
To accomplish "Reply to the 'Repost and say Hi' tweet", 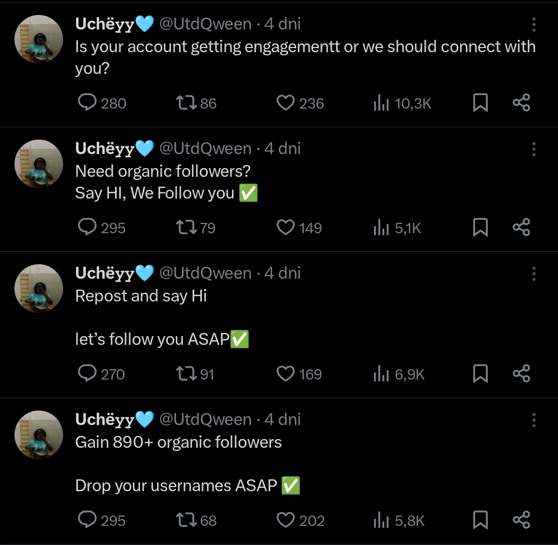I will pyautogui.click(x=87, y=373).
